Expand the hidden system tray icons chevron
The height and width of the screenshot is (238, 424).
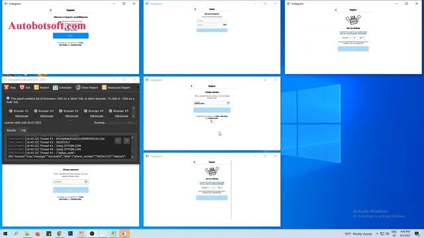[x=377, y=233]
